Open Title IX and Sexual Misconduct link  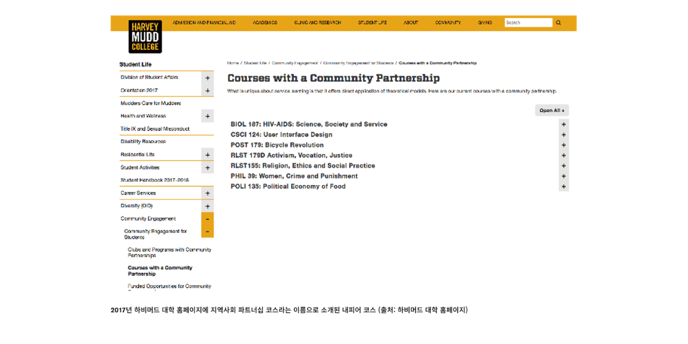coord(155,129)
